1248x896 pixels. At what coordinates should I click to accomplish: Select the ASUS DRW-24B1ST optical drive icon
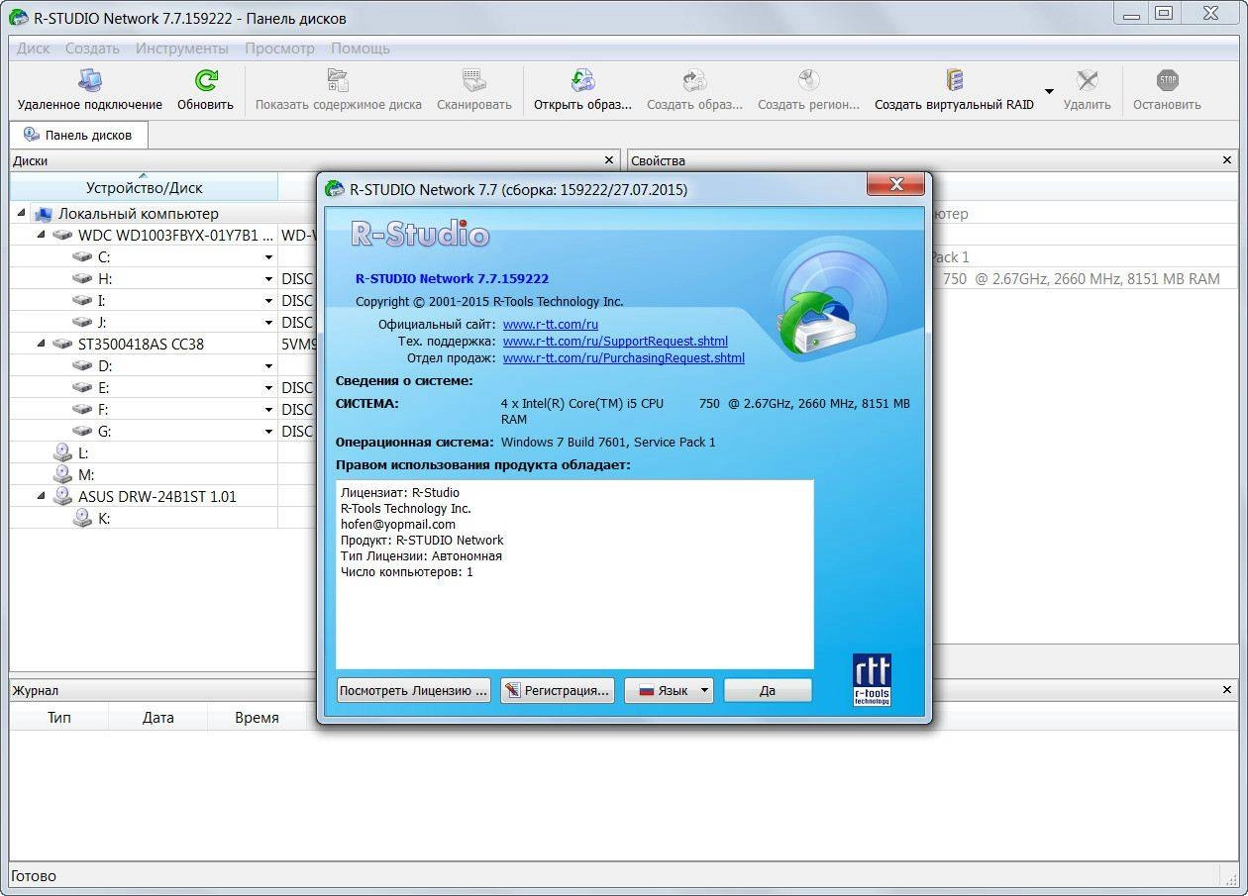tap(62, 497)
